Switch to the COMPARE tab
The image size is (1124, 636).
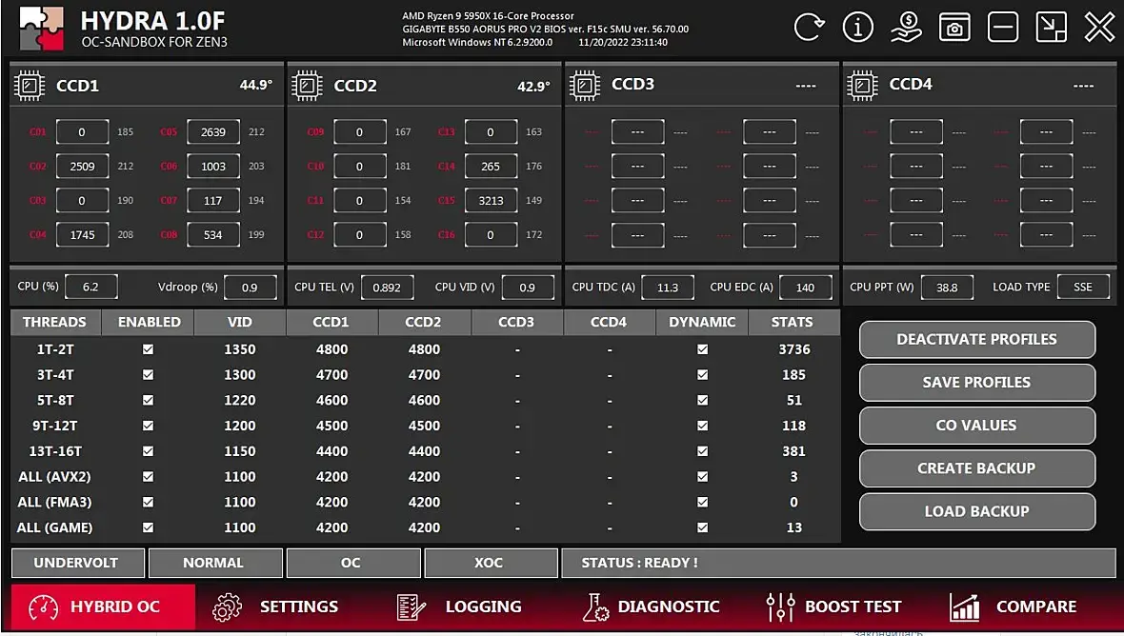pyautogui.click(x=1013, y=606)
